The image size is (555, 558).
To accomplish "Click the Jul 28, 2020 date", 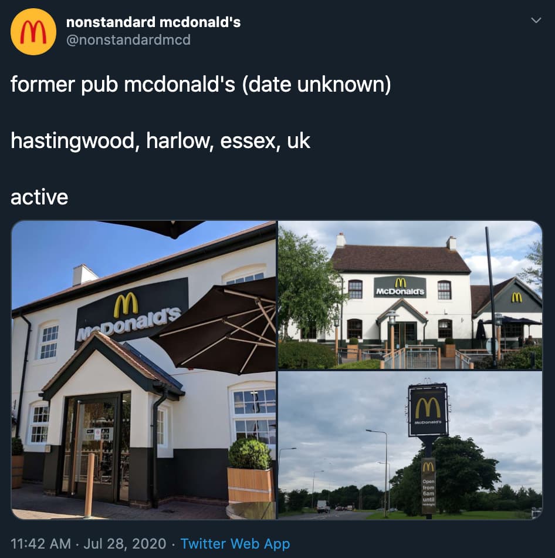I will click(125, 544).
